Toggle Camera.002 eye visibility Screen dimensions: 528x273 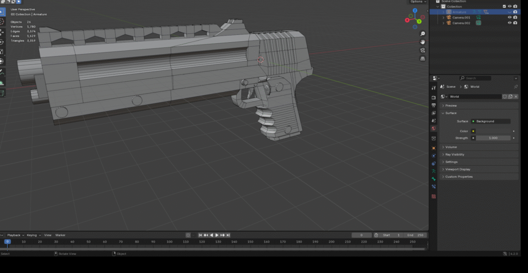click(509, 23)
